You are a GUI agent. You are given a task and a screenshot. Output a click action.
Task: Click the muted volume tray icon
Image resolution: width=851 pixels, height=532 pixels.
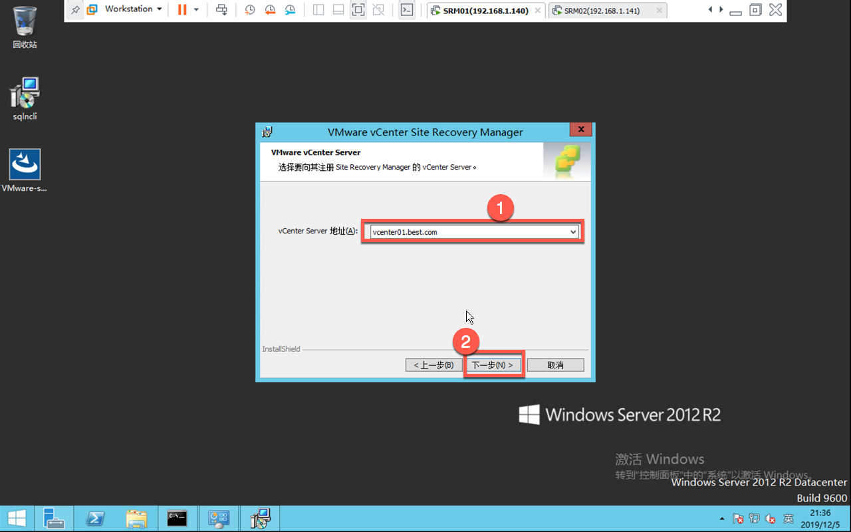771,519
